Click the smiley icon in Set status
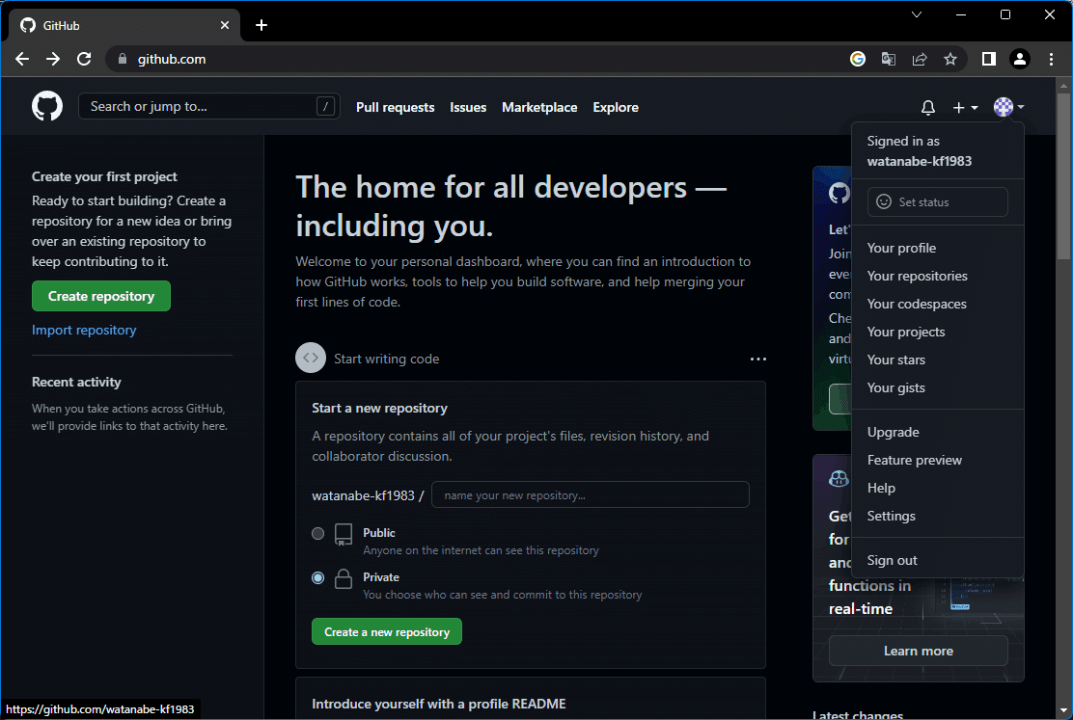1073x720 pixels. (x=884, y=201)
